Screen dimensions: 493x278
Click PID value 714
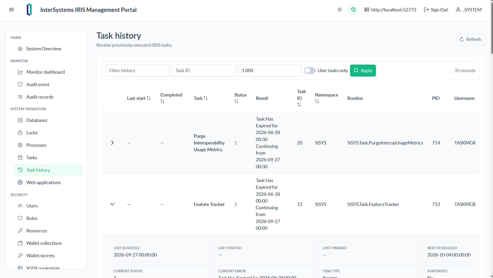pos(436,143)
